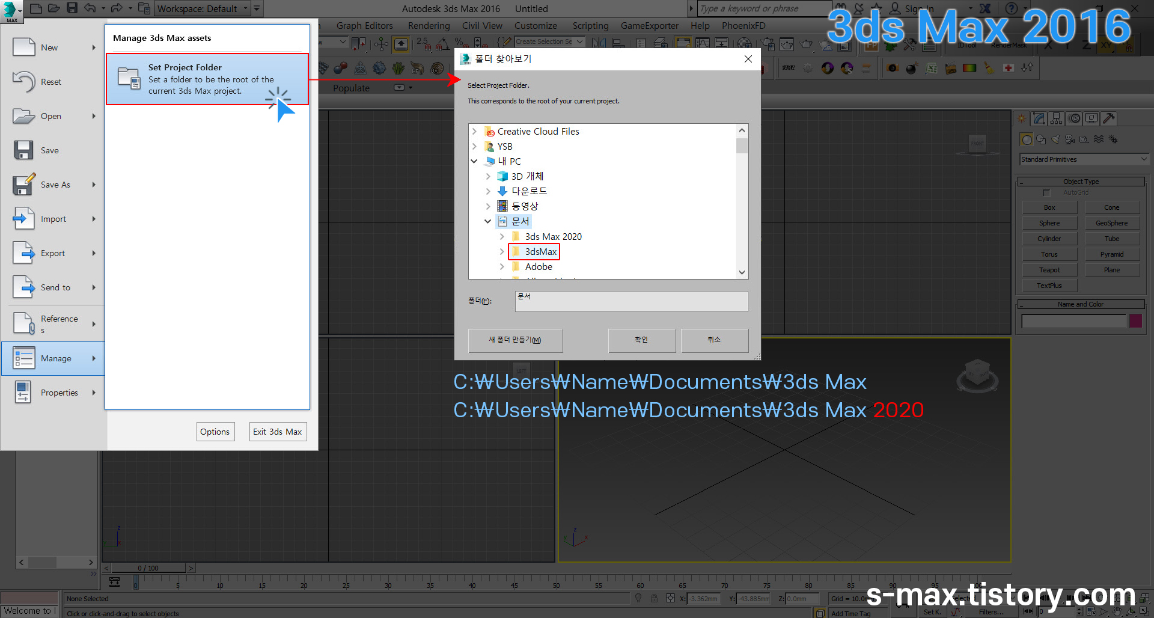
Task: Click folder tree scrollbar down arrow
Action: point(742,272)
